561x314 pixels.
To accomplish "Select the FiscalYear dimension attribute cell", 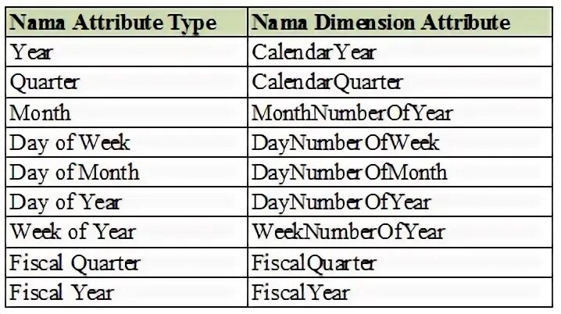I will pyautogui.click(x=400, y=292).
